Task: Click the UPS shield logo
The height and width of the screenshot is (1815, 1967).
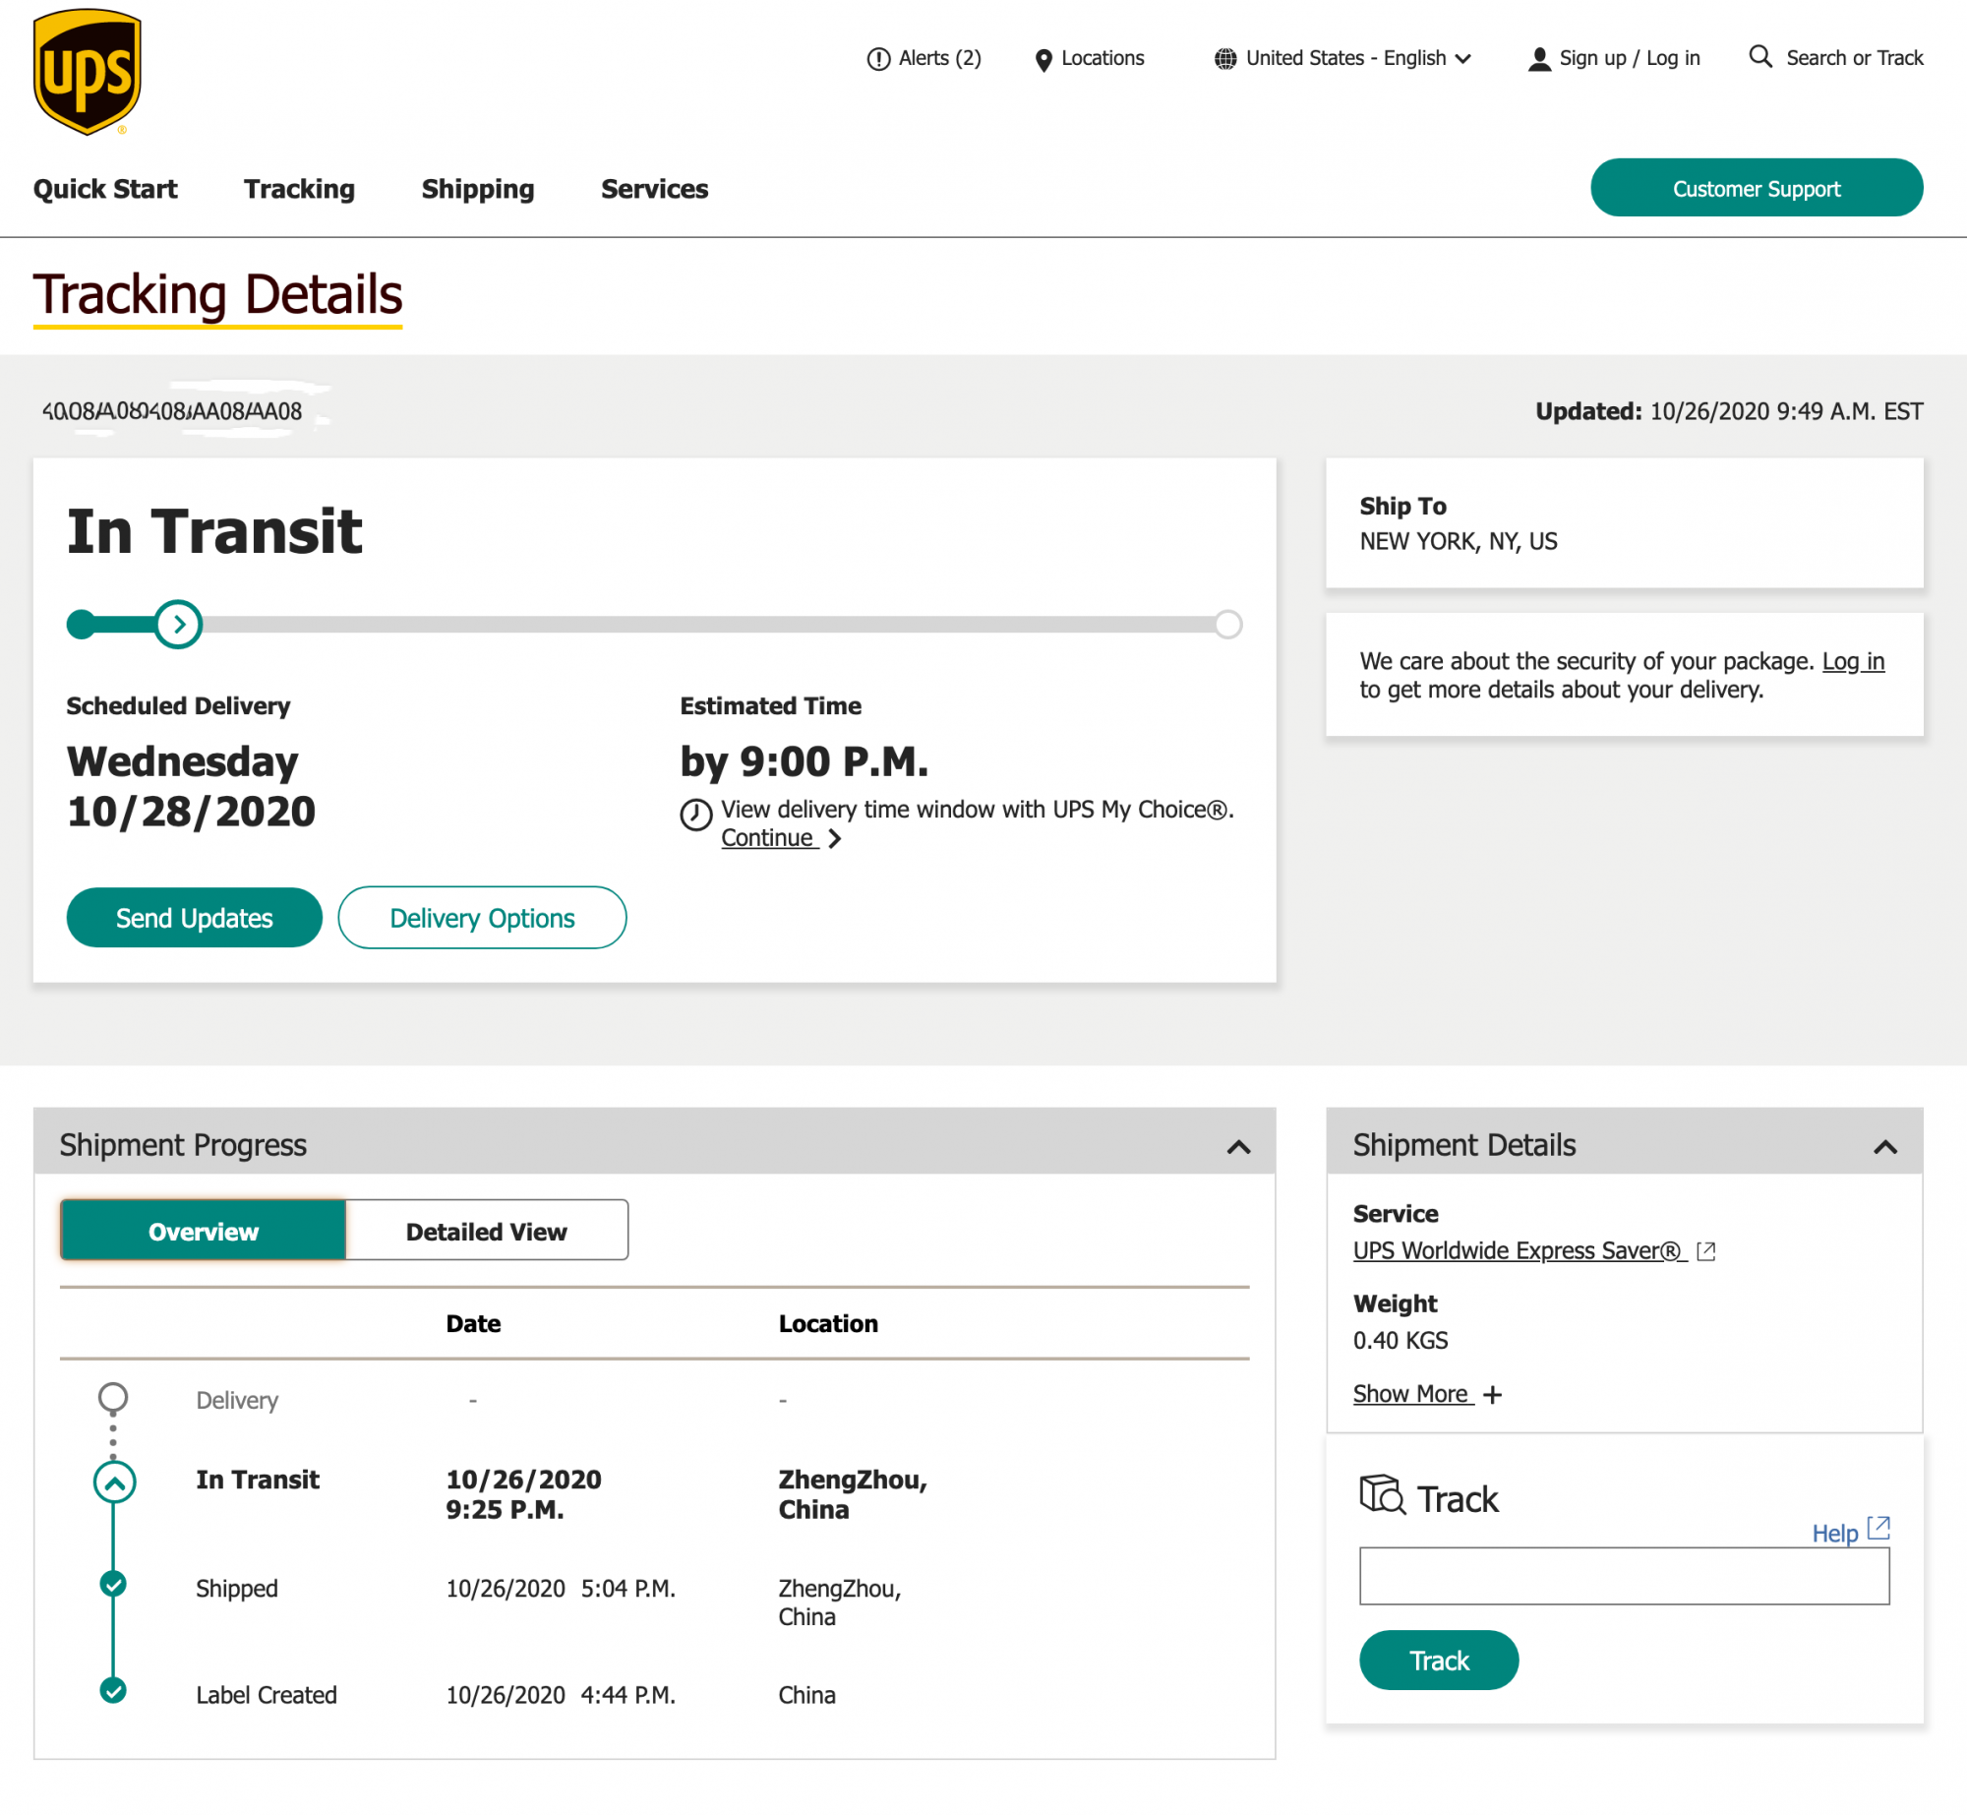Action: coord(88,71)
